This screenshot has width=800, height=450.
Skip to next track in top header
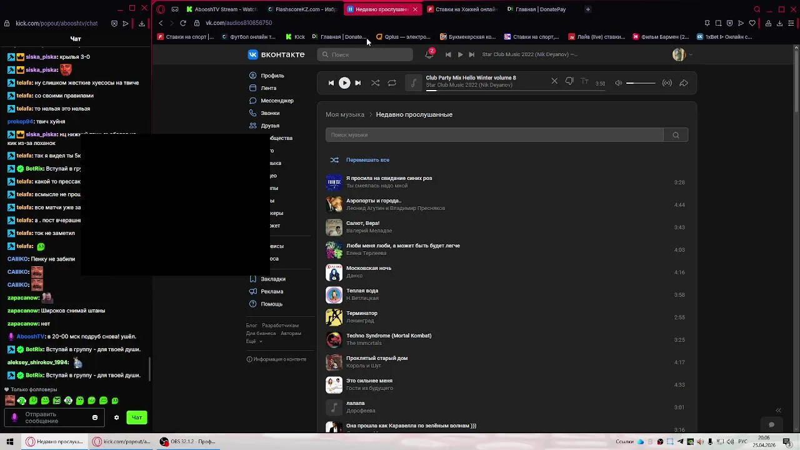(x=472, y=54)
